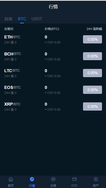Sort by 24H 涨跌幅 column header

pos(94,29)
